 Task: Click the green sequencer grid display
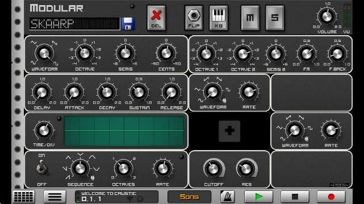(124, 131)
